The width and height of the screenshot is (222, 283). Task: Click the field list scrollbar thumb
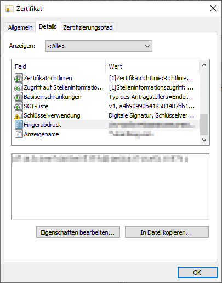click(204, 125)
